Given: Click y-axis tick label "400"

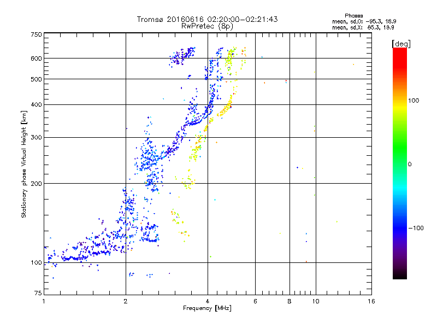Looking at the screenshot, I should (x=36, y=105).
